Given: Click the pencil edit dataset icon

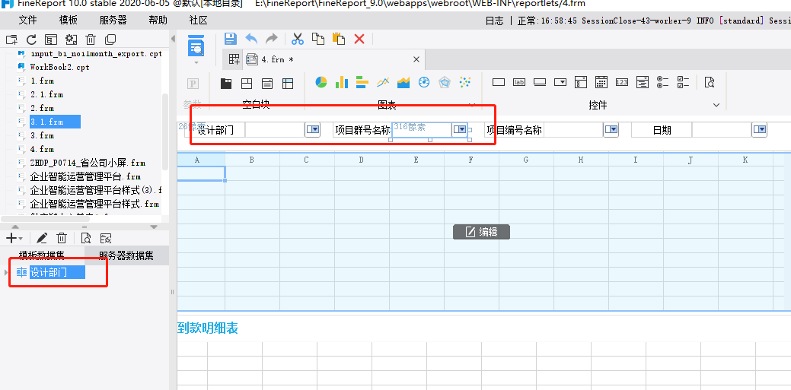Looking at the screenshot, I should click(x=42, y=238).
